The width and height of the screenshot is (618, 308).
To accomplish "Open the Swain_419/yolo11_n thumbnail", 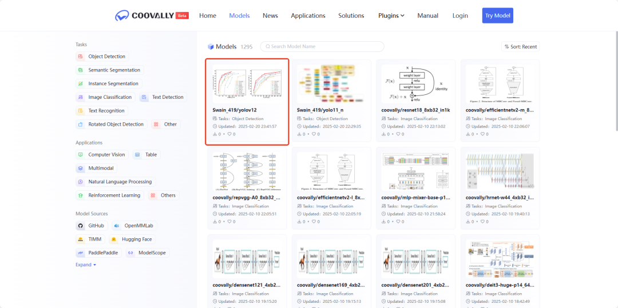I will (331, 83).
